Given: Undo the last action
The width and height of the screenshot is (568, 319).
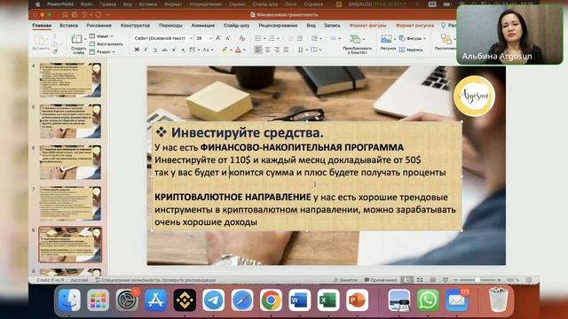Looking at the screenshot, I should [84, 15].
